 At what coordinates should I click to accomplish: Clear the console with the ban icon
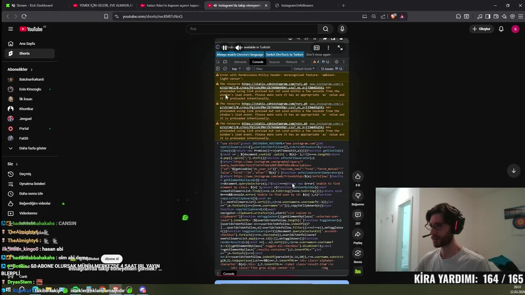tap(225, 69)
